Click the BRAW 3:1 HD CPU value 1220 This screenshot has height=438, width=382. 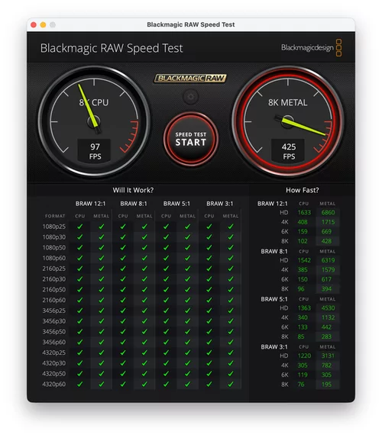(x=304, y=356)
